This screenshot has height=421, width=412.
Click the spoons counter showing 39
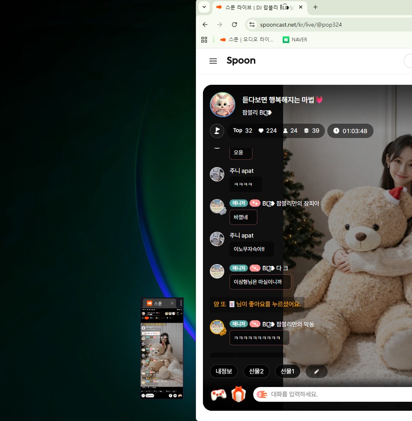click(x=312, y=131)
